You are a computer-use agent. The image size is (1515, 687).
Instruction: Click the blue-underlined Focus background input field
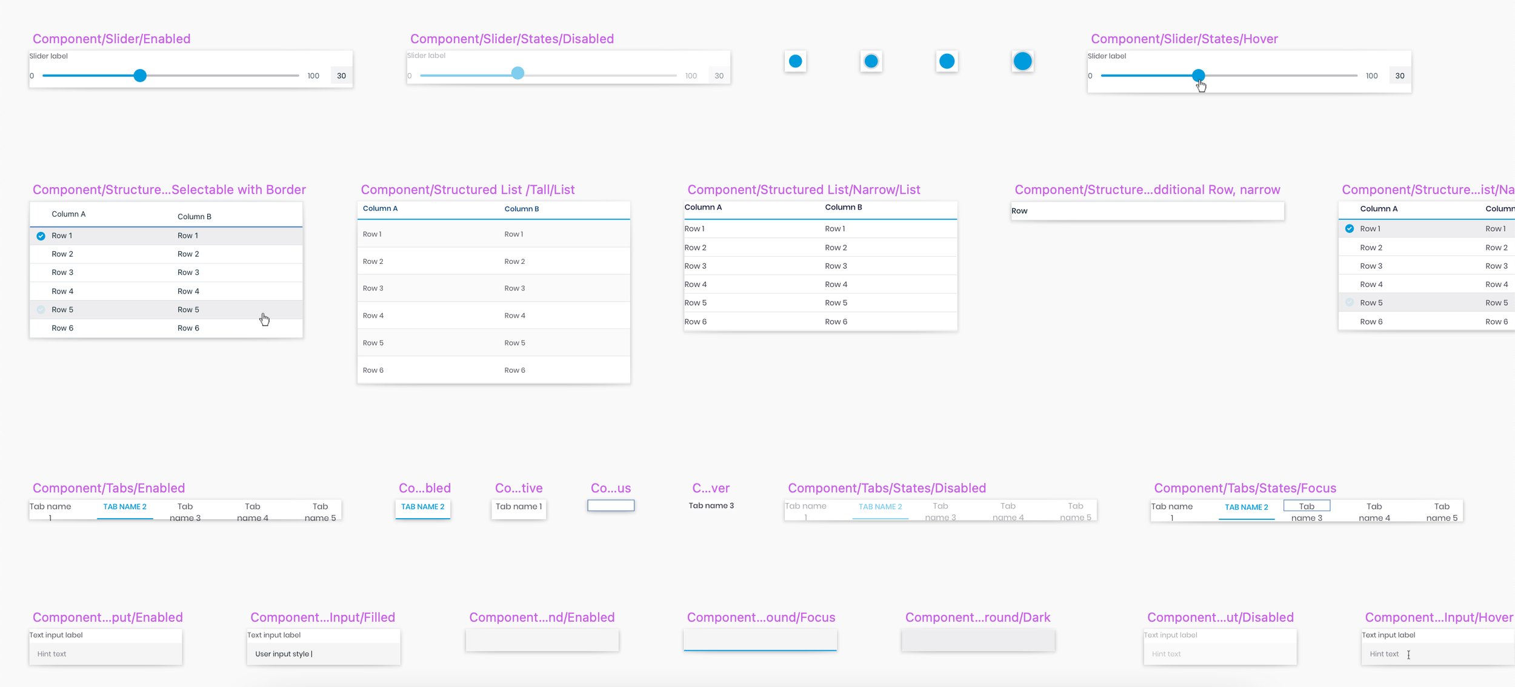(760, 640)
